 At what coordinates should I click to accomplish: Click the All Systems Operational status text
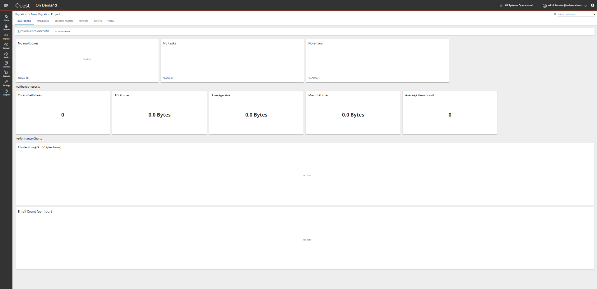point(519,5)
